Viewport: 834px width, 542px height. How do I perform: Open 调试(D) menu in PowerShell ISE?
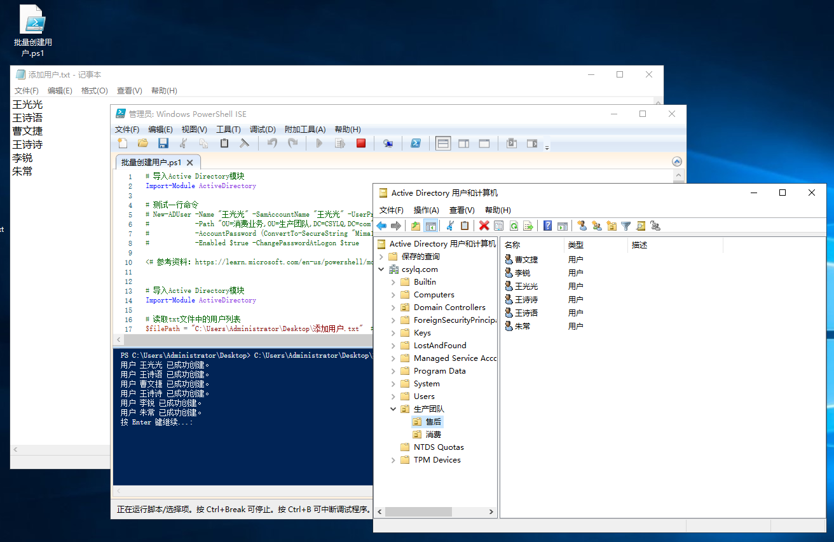coord(263,129)
